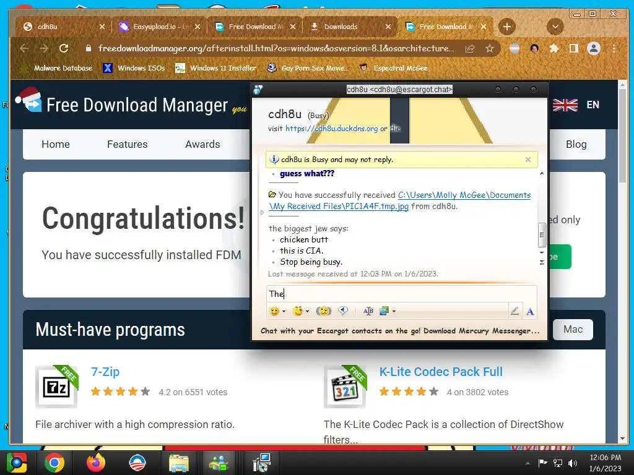Viewport: 634px width, 475px height.
Task: Click the K-Lite Codec Pack thumbnail
Action: click(345, 387)
